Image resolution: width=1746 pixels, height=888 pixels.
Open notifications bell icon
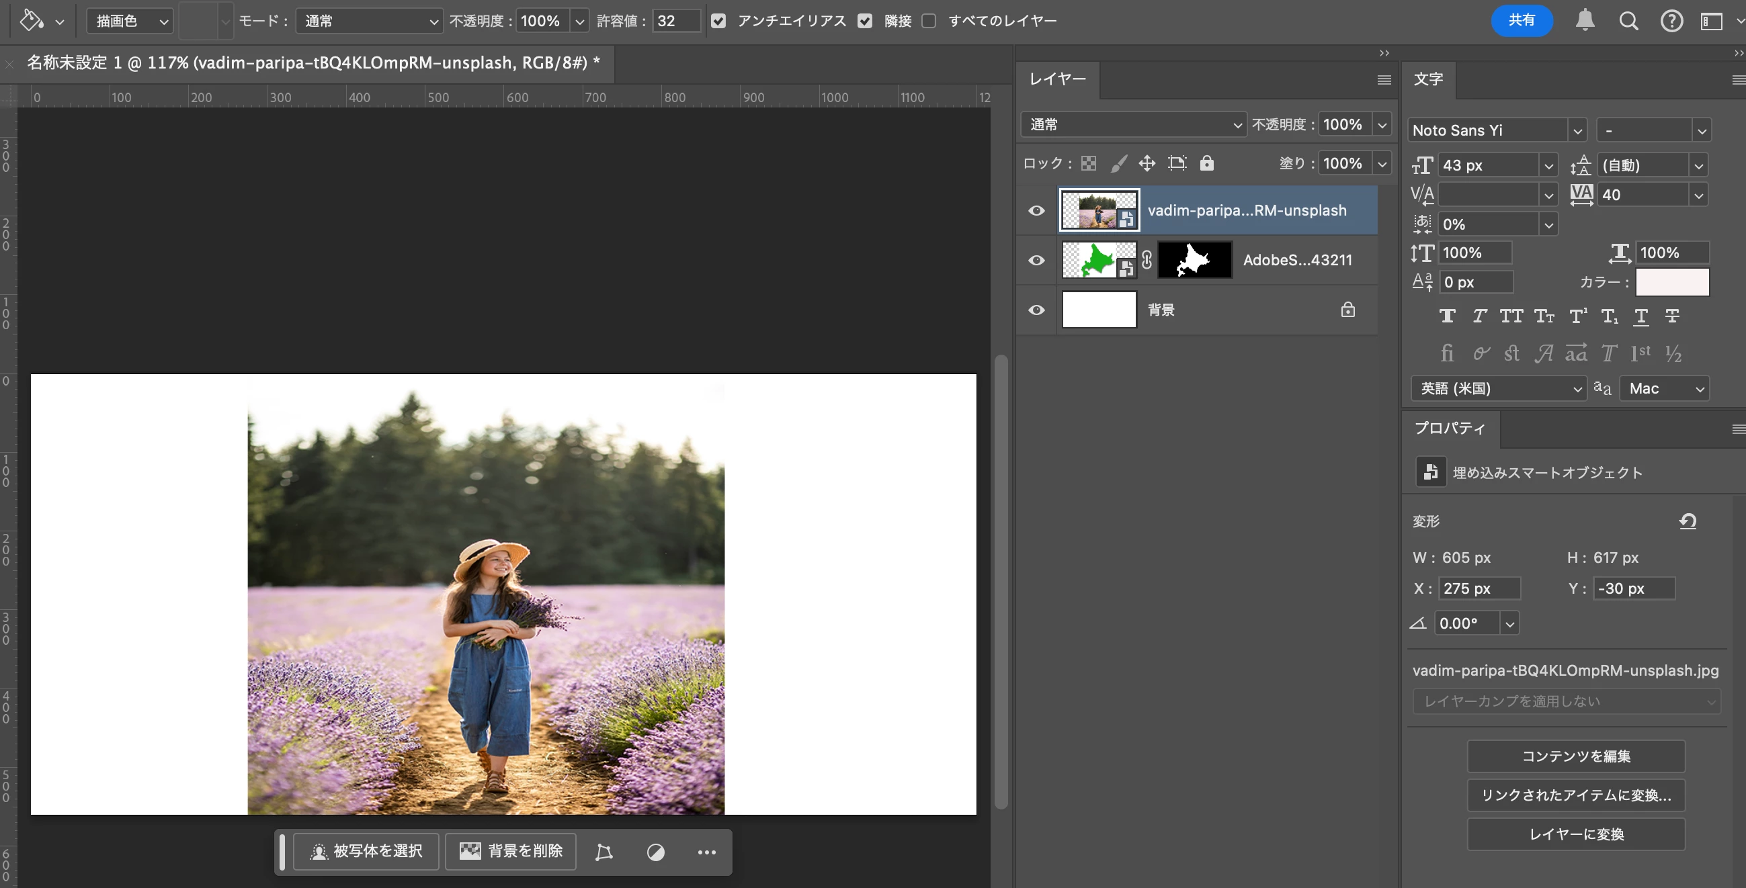pos(1585,20)
